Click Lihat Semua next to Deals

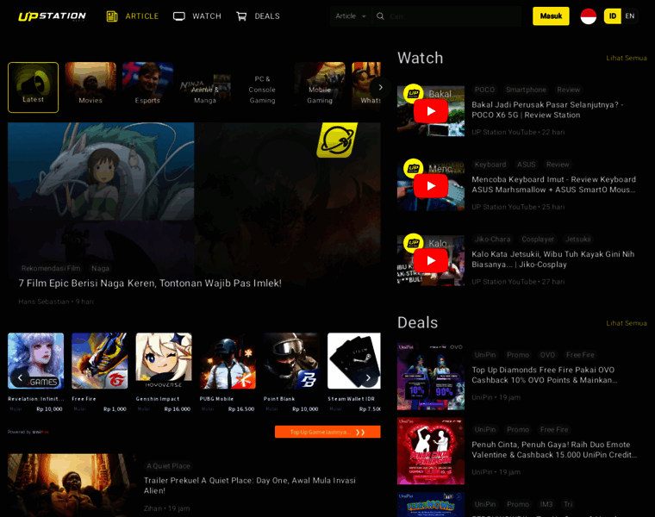click(627, 323)
